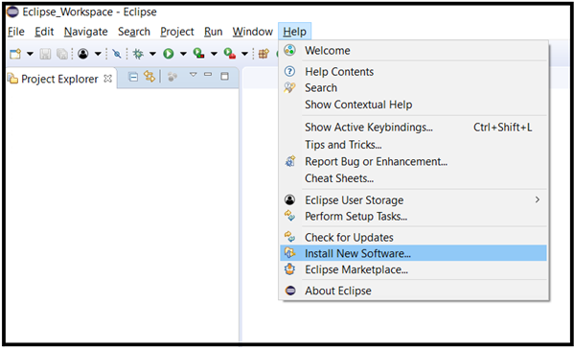Click the Report Bug icon

point(290,161)
